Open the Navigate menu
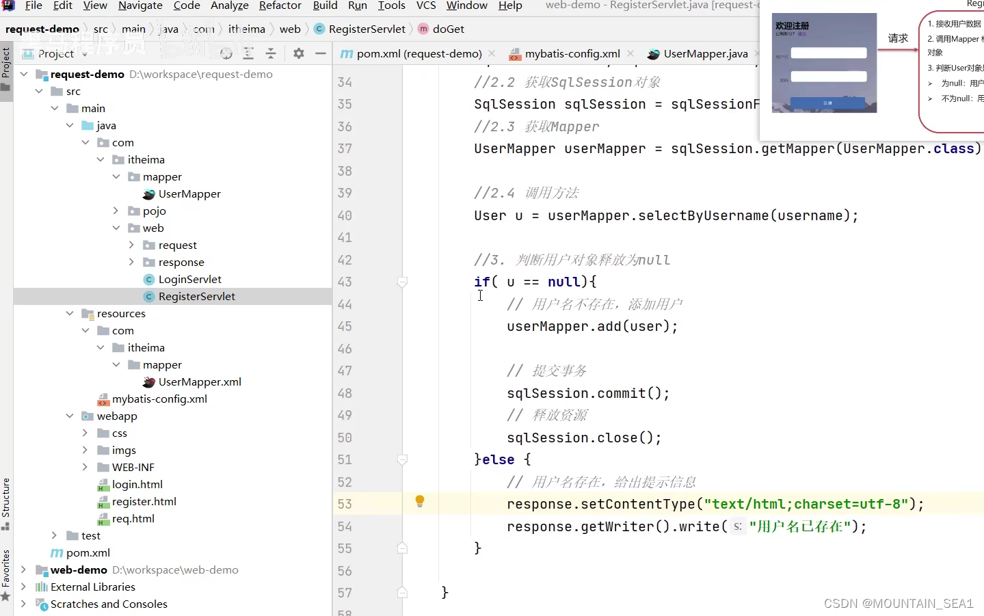 point(140,6)
